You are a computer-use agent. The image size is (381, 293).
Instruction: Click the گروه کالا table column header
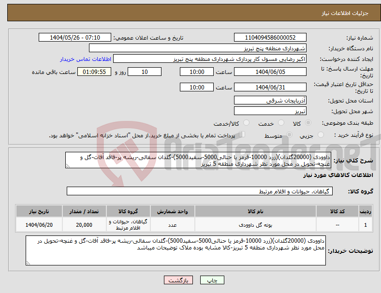tap(128, 211)
